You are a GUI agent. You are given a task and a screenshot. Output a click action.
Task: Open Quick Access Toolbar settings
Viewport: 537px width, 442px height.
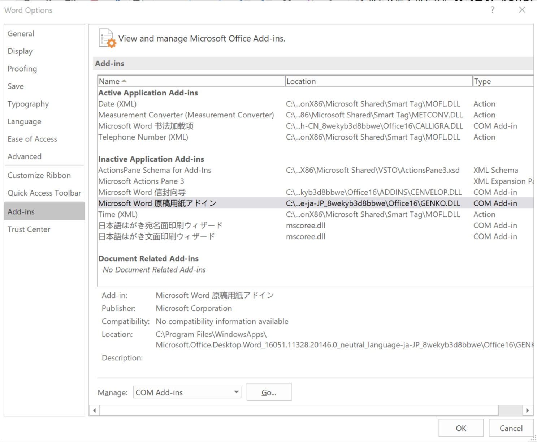coord(44,193)
